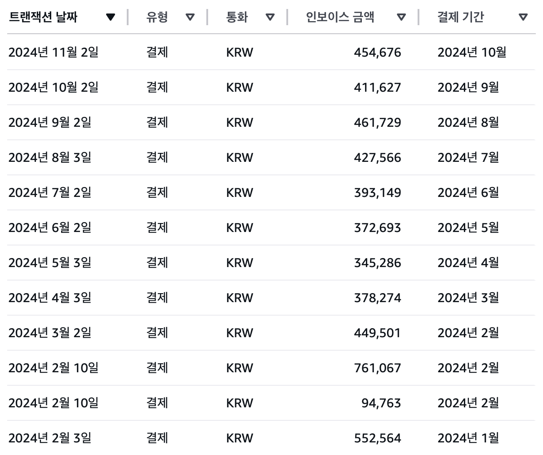Click the 통화 column header label
The width and height of the screenshot is (543, 455).
tap(237, 18)
